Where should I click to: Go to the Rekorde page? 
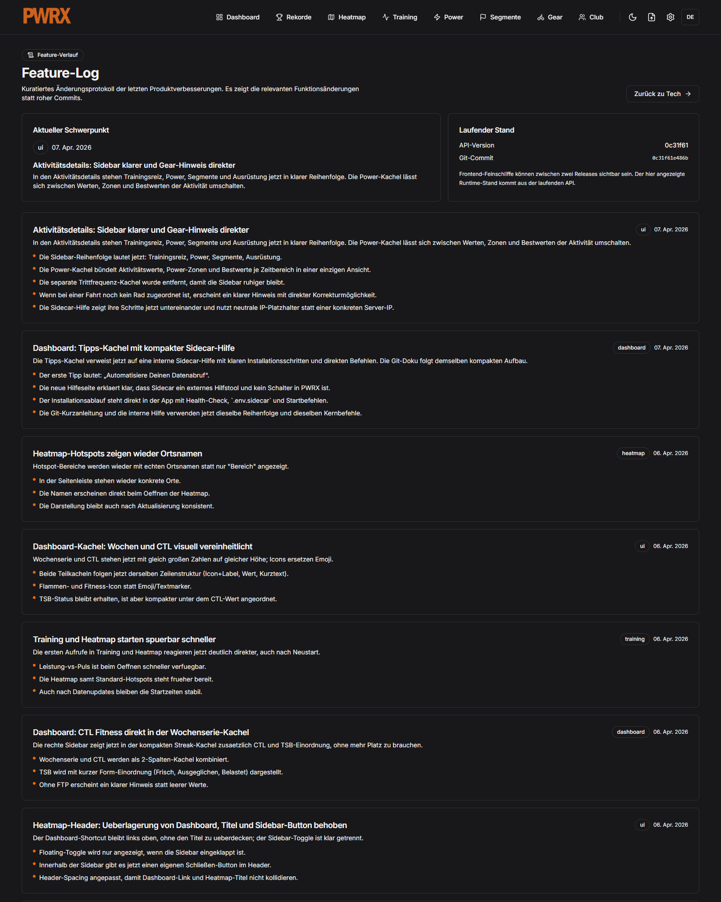point(293,17)
